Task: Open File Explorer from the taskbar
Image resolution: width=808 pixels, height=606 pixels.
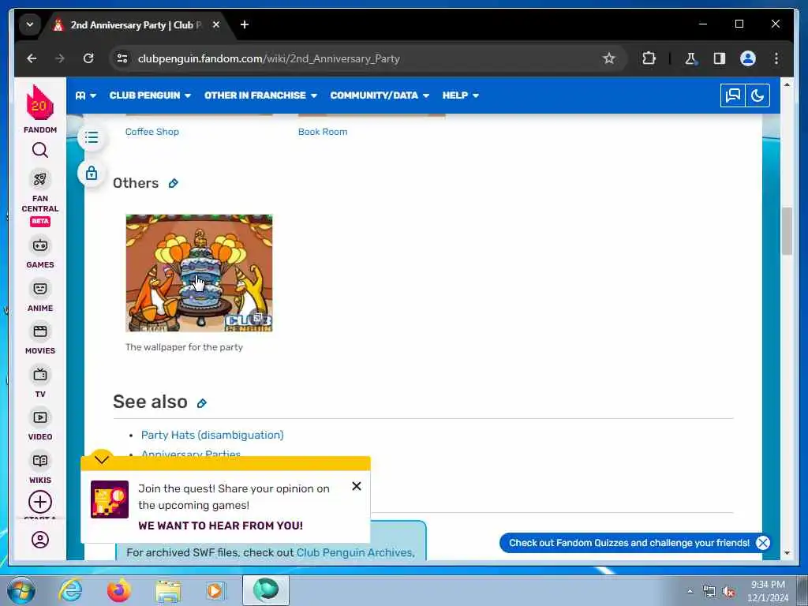Action: pos(169,590)
